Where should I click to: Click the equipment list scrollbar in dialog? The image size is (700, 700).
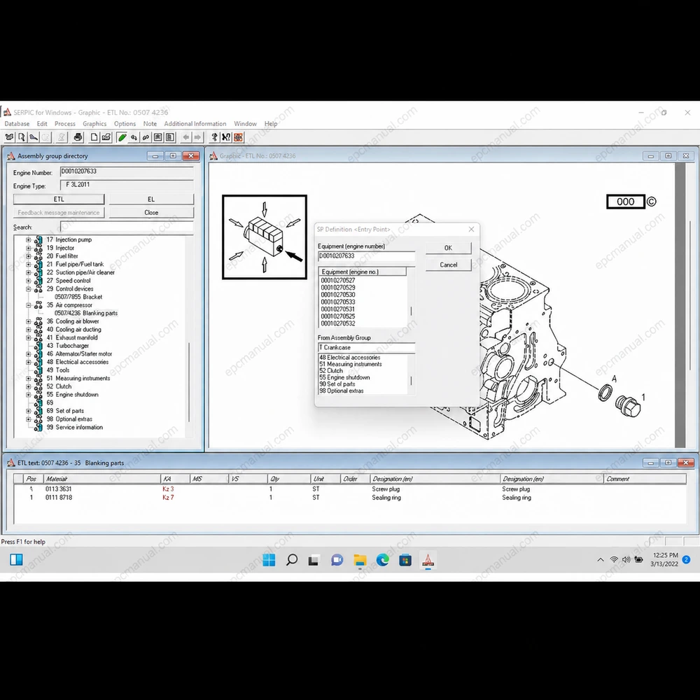[x=411, y=311]
